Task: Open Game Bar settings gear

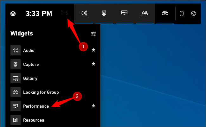Action: [x=193, y=14]
